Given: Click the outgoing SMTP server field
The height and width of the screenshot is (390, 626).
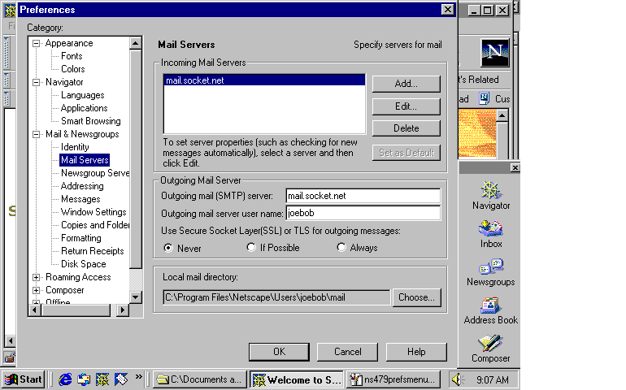Looking at the screenshot, I should coord(363,196).
